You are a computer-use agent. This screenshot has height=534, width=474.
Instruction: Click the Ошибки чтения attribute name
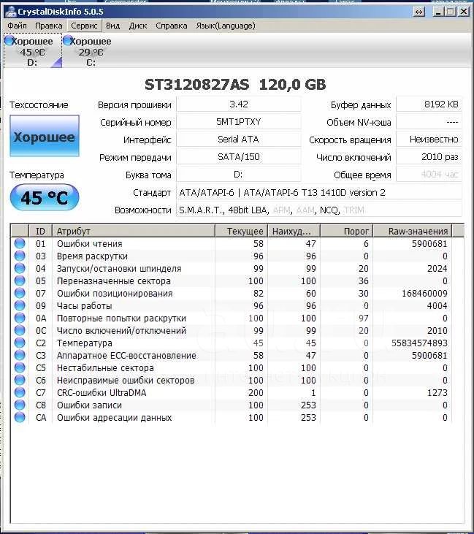90,244
